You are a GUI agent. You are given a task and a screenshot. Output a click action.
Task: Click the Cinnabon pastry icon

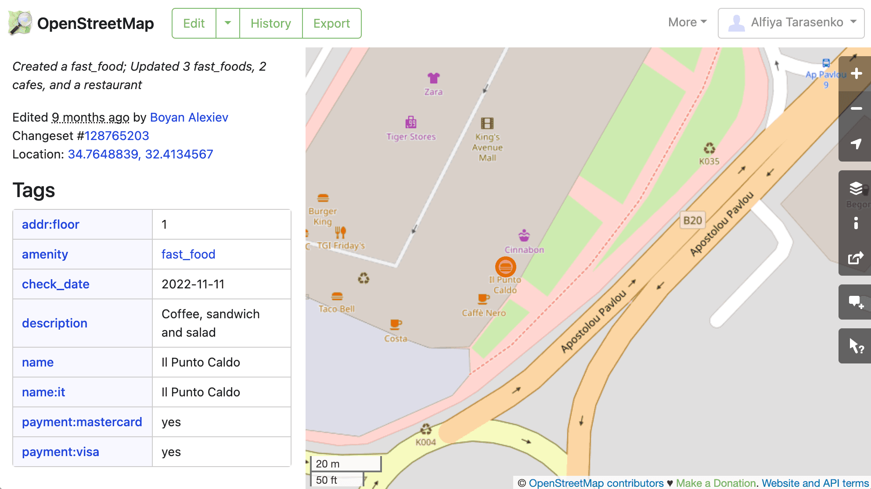point(524,236)
